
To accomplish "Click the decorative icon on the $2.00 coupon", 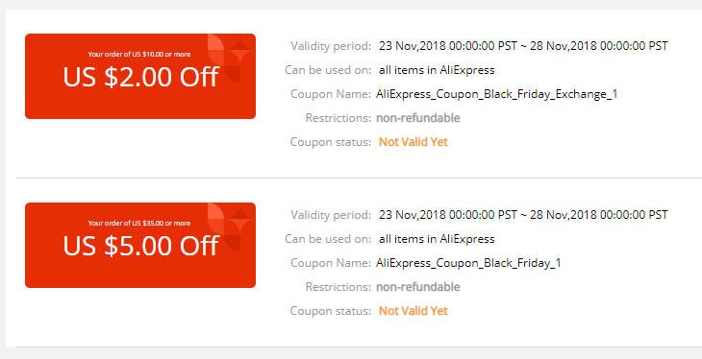I will [232, 59].
